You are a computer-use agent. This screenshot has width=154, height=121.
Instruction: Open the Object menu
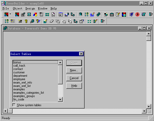pos(17,9)
